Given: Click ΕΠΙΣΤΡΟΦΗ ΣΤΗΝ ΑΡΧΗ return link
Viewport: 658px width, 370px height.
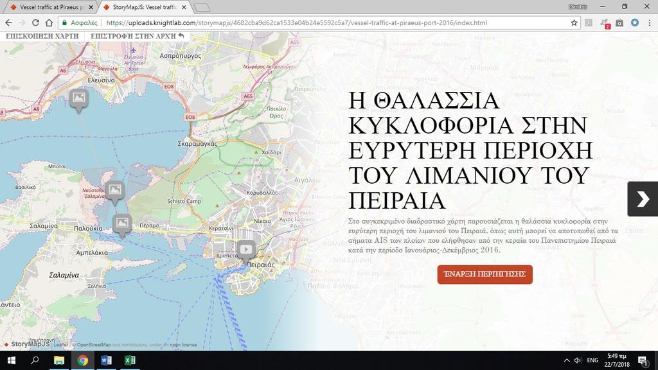Looking at the screenshot, I should coord(138,36).
